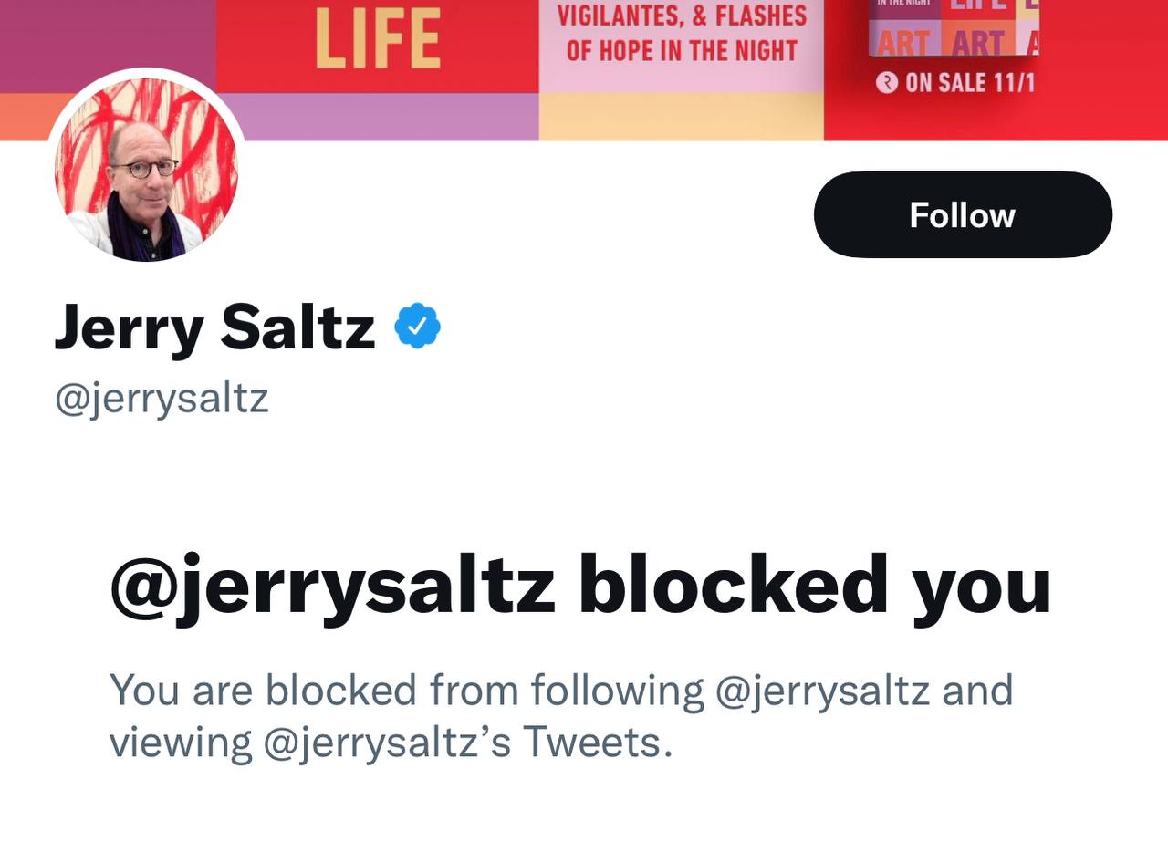The height and width of the screenshot is (852, 1168).
Task: Pick the lilac purple block in banner
Action: pyautogui.click(x=383, y=117)
